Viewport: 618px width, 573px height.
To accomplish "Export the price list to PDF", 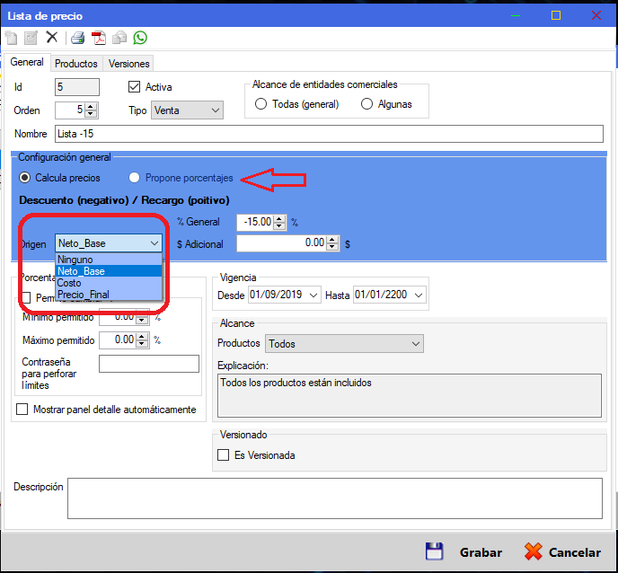I will coord(99,38).
